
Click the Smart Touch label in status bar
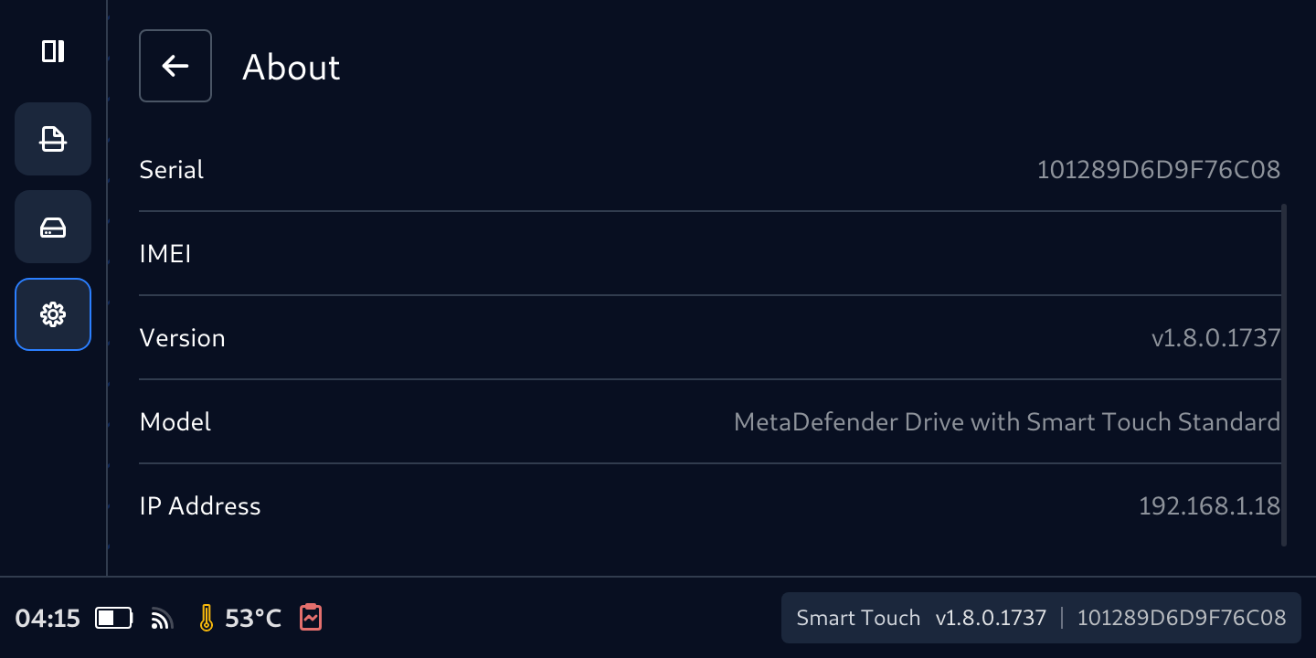(858, 619)
